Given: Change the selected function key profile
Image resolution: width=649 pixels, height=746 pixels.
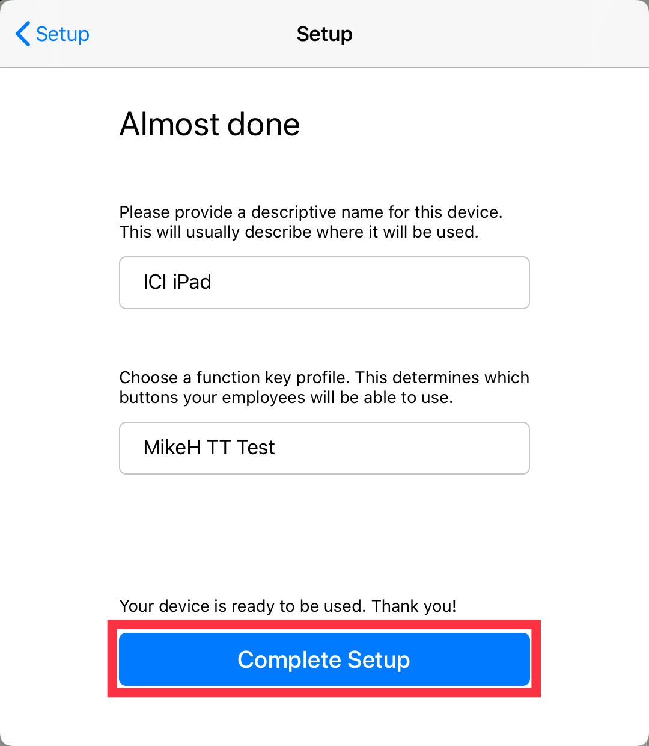Looking at the screenshot, I should click(324, 448).
